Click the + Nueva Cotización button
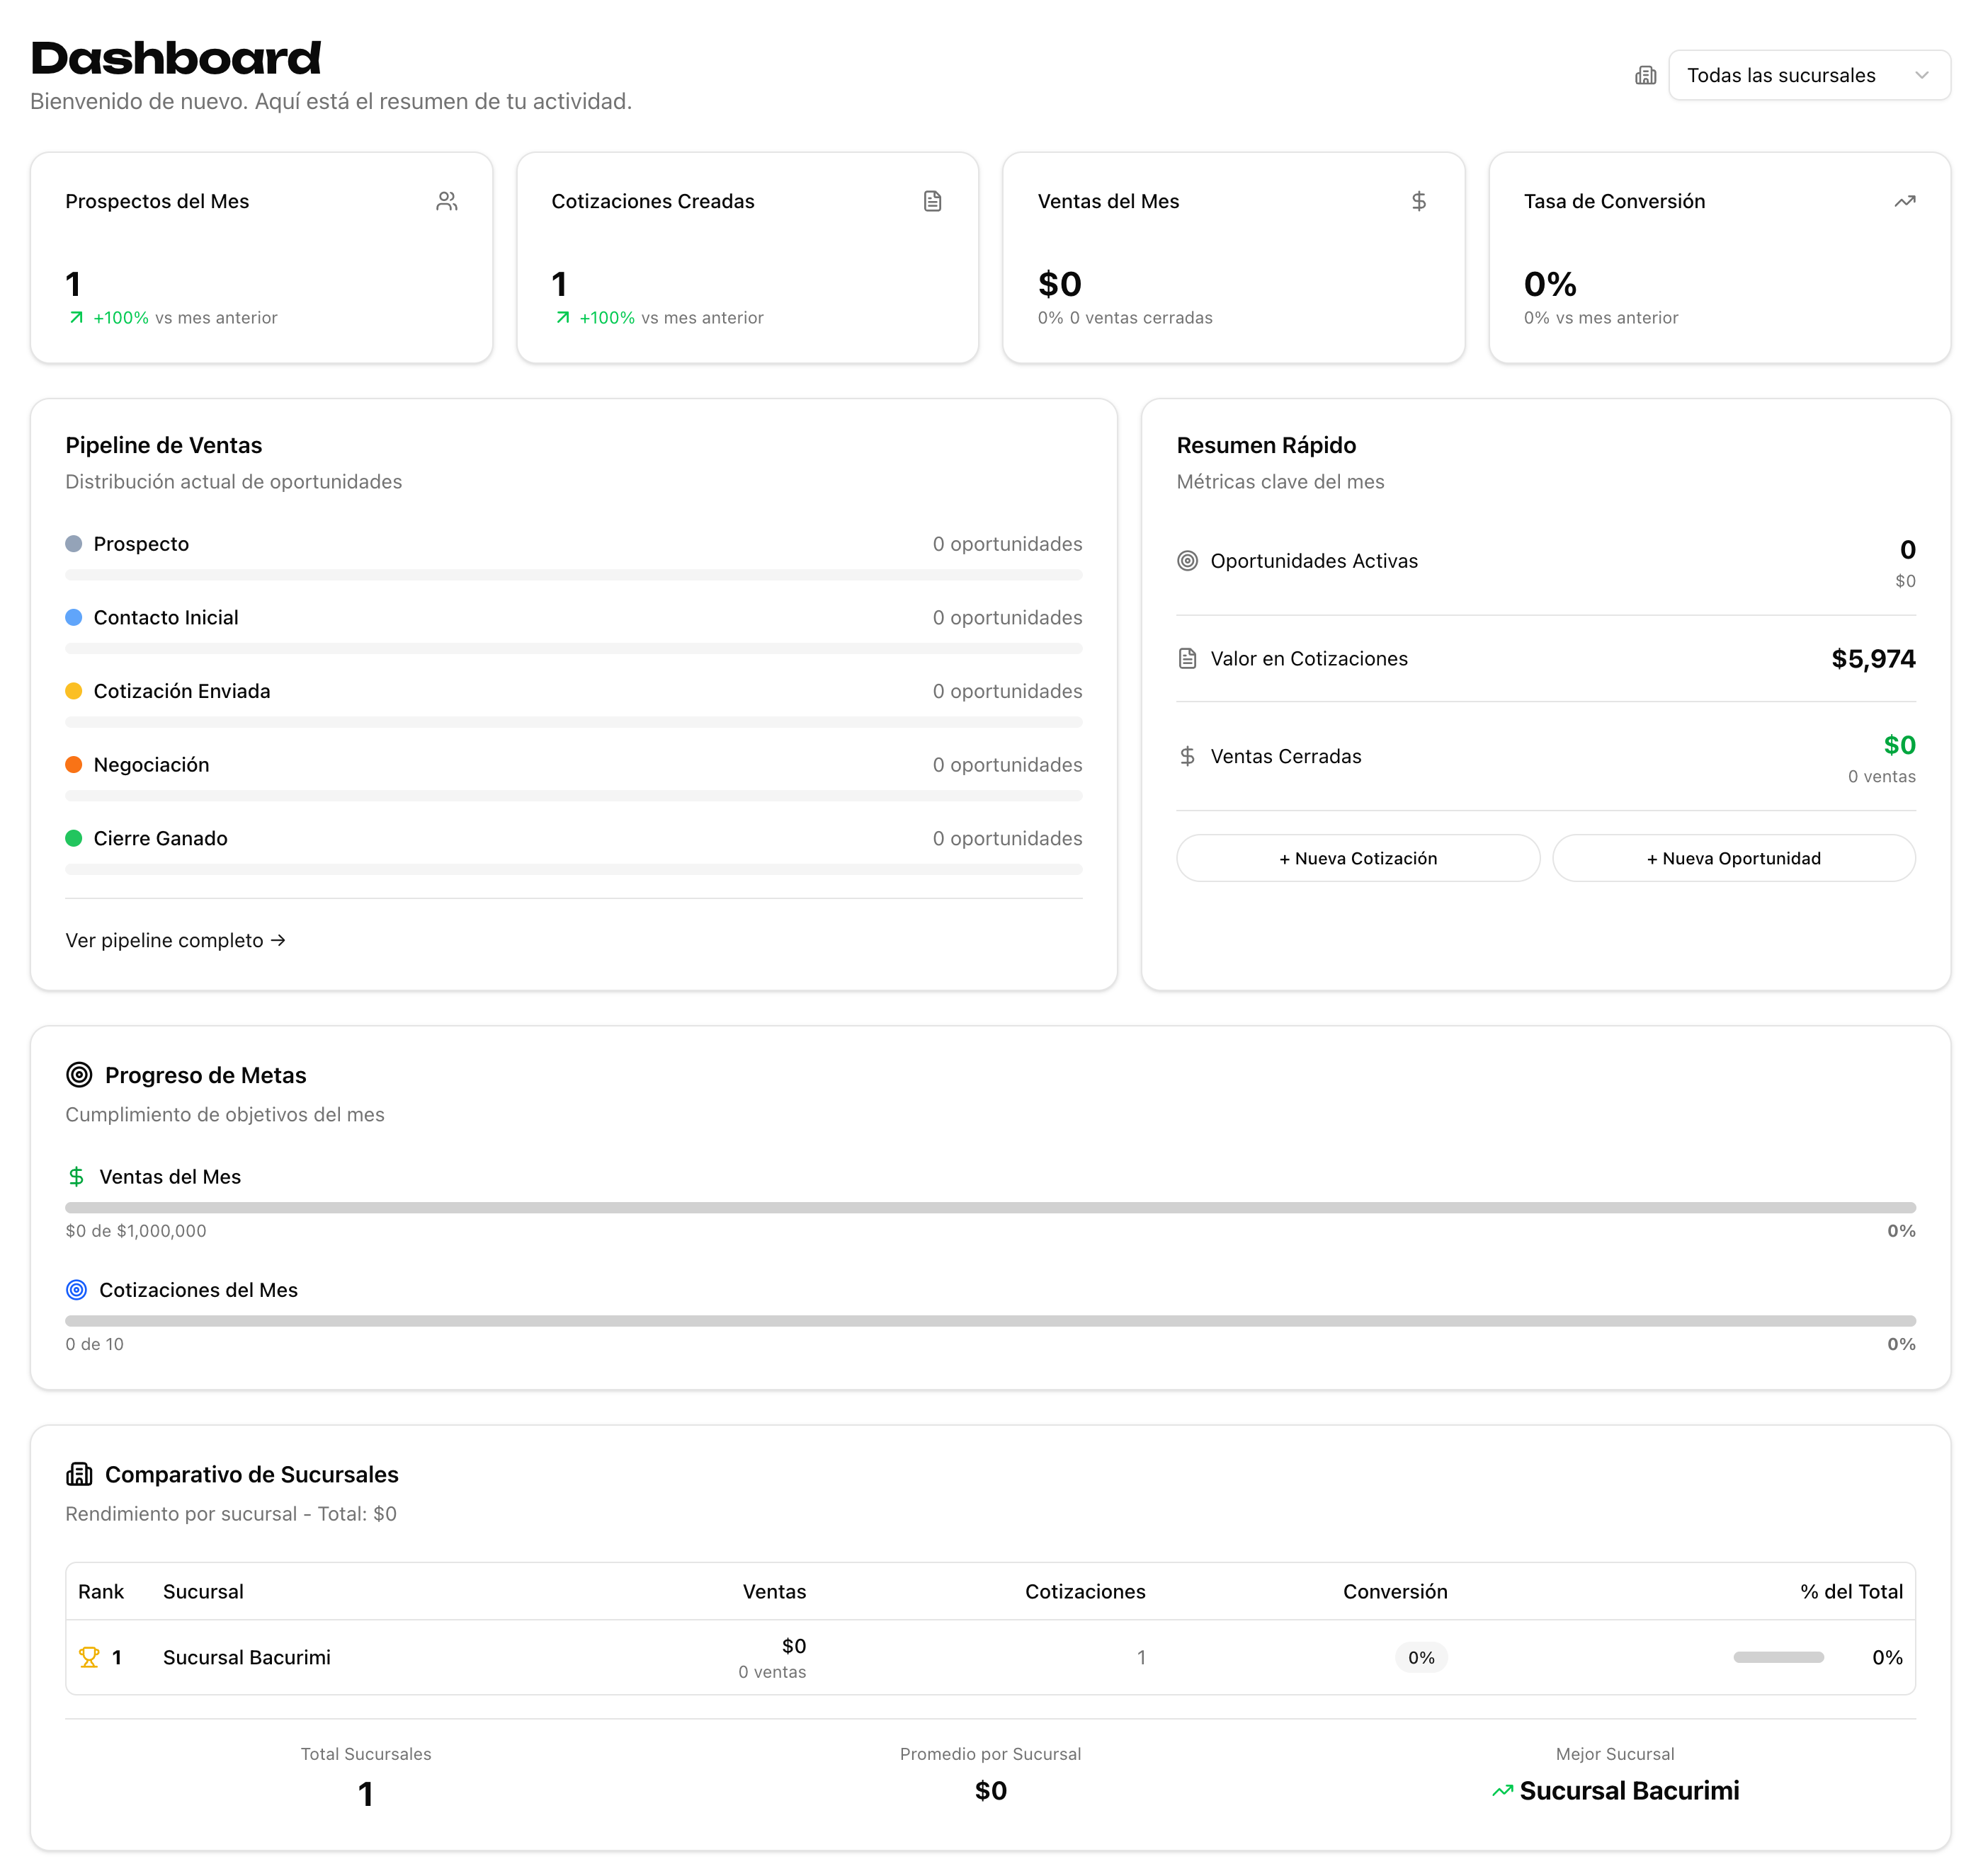The height and width of the screenshot is (1876, 1983). 1357,858
